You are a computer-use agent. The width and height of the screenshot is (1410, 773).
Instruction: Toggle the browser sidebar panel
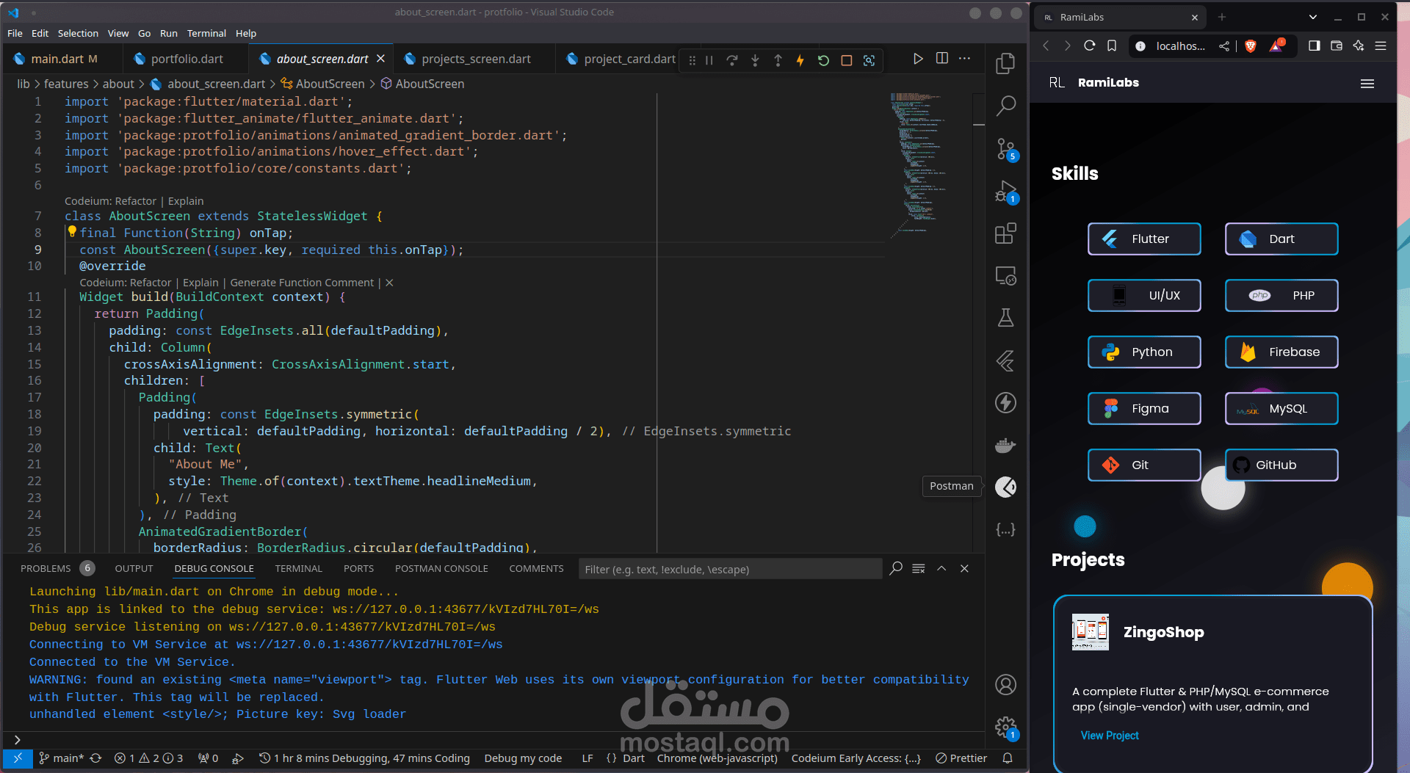1315,46
